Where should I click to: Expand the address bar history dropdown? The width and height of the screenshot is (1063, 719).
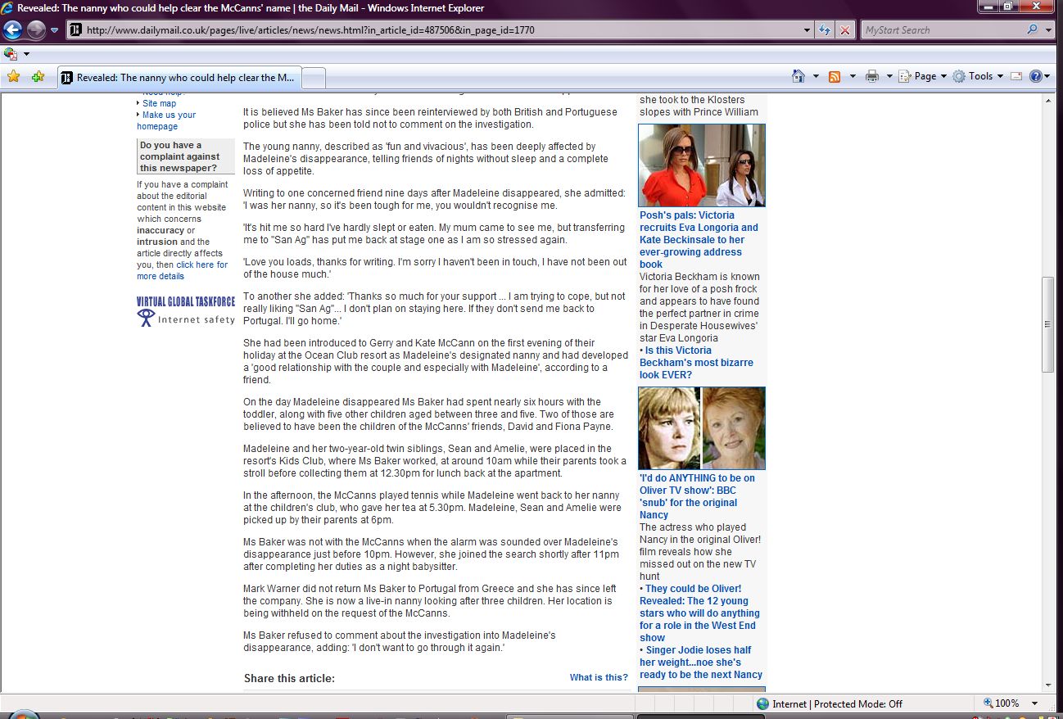click(x=807, y=30)
